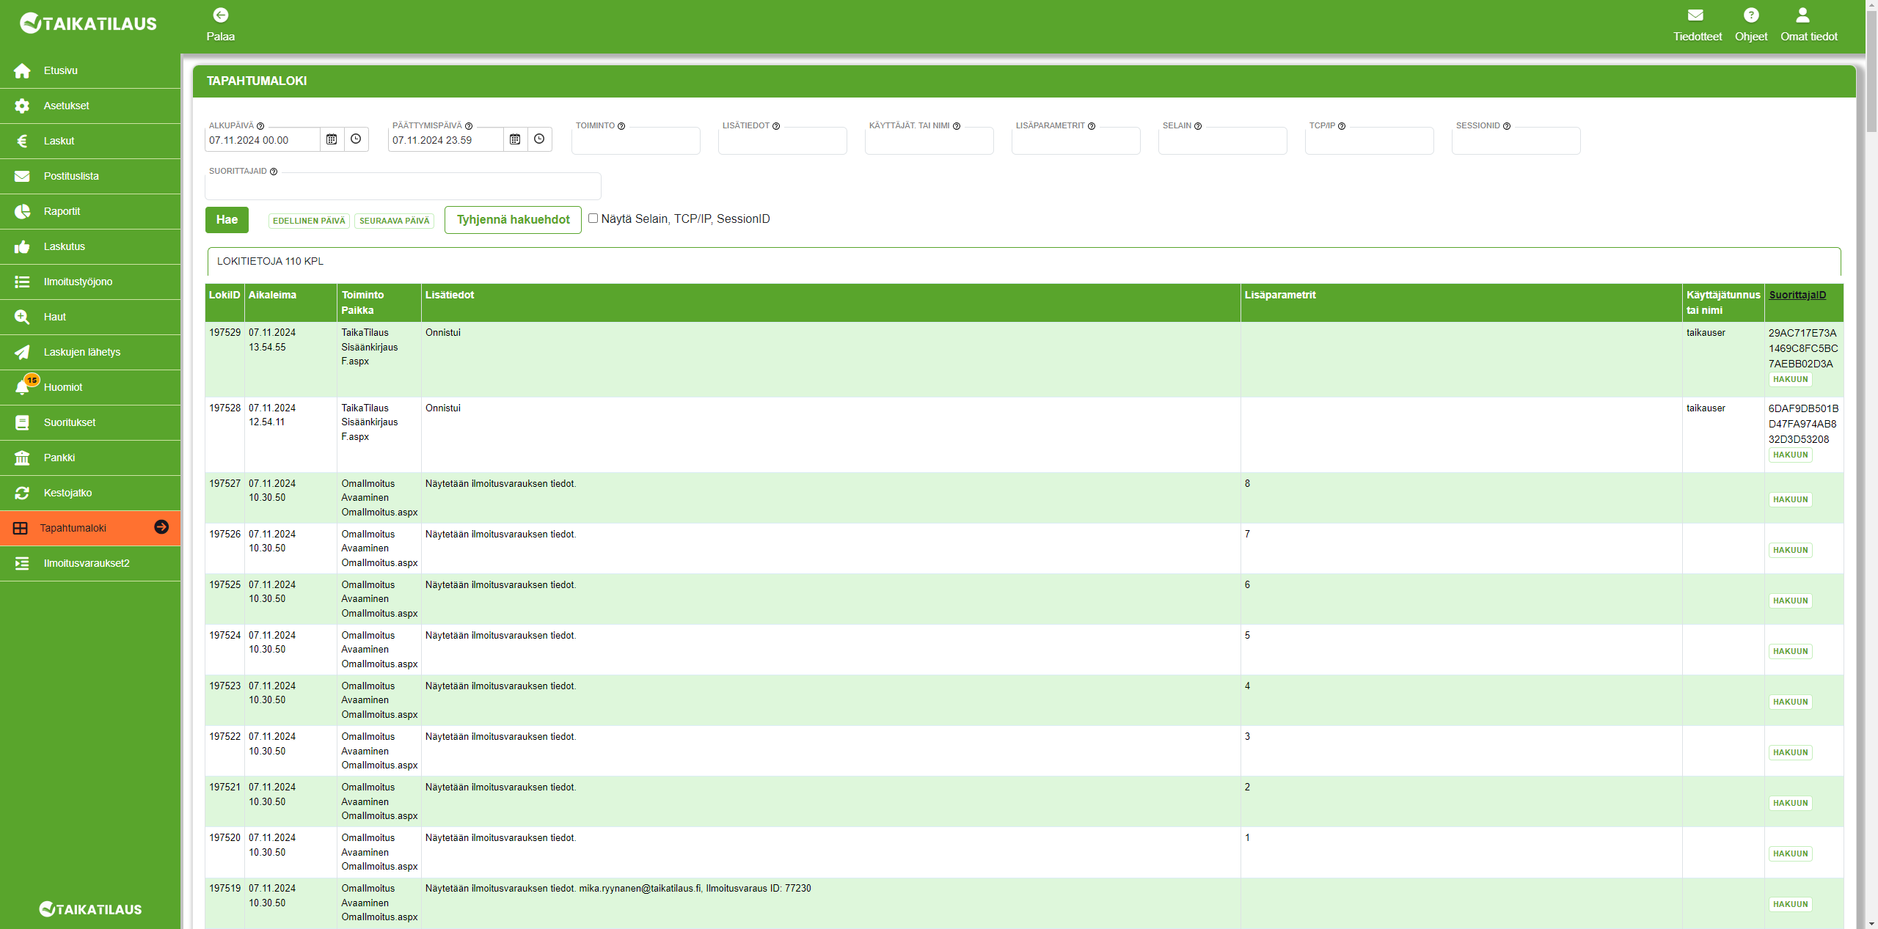Viewport: 1878px width, 929px height.
Task: Click the TCP/IP filter field
Action: [1370, 141]
